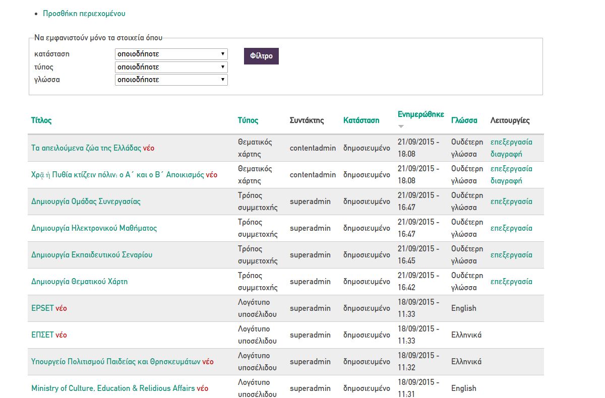Click διαγραφή for Τα απειλούμενα ζώα
605x398 pixels.
506,154
